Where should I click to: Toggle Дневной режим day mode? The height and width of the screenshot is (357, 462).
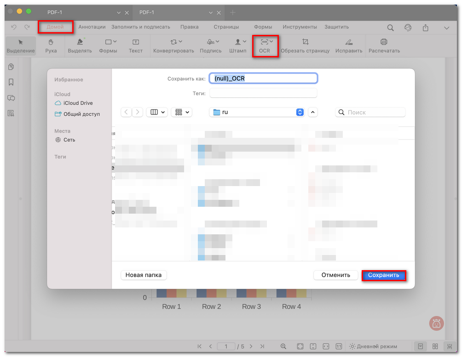pyautogui.click(x=373, y=346)
